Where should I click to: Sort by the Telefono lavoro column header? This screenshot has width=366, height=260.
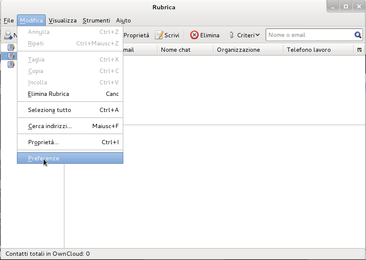(x=309, y=50)
